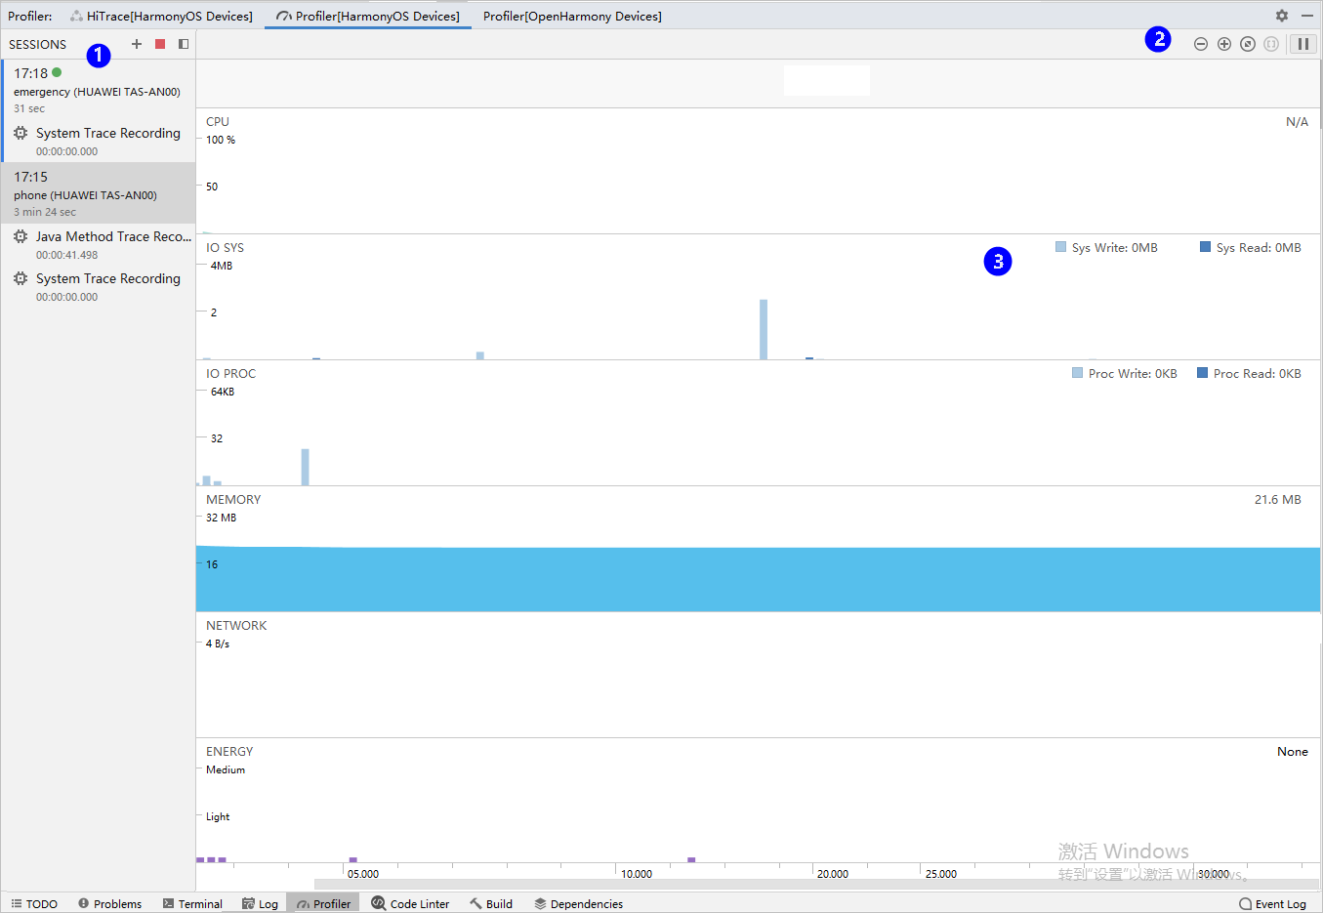Open the Event Log
1323x913 pixels.
tap(1272, 904)
